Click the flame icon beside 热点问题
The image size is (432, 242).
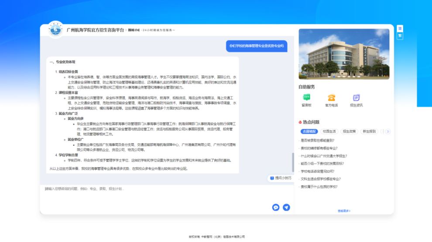(x=300, y=122)
